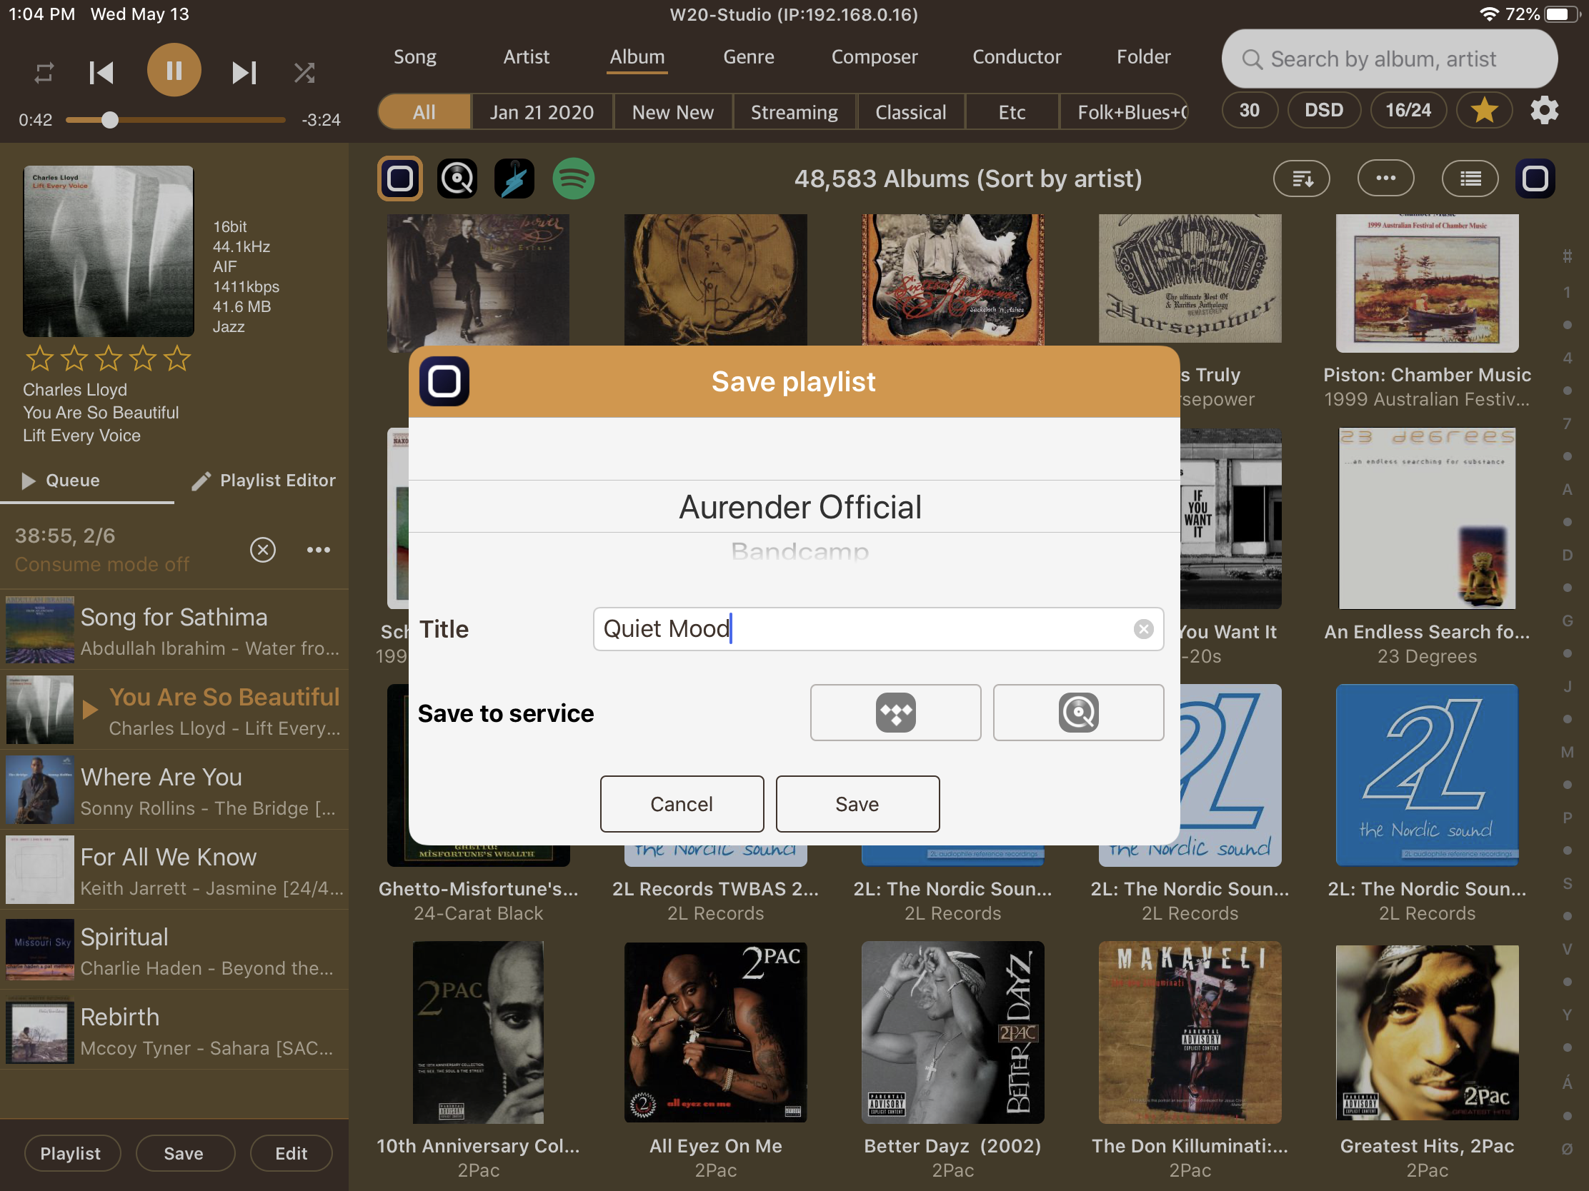Select the Aurender library source icon
This screenshot has width=1589, height=1191.
400,178
